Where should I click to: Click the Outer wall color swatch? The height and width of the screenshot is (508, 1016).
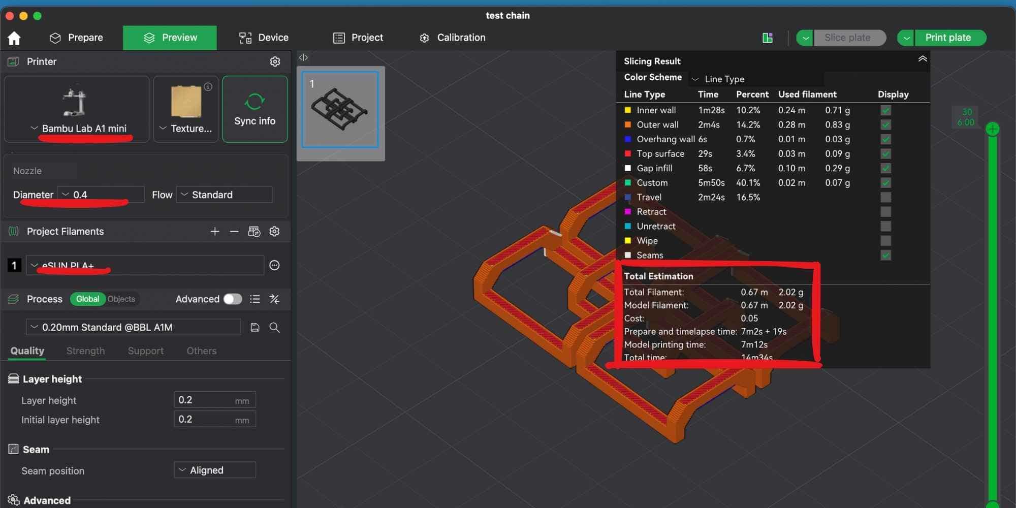(x=628, y=124)
